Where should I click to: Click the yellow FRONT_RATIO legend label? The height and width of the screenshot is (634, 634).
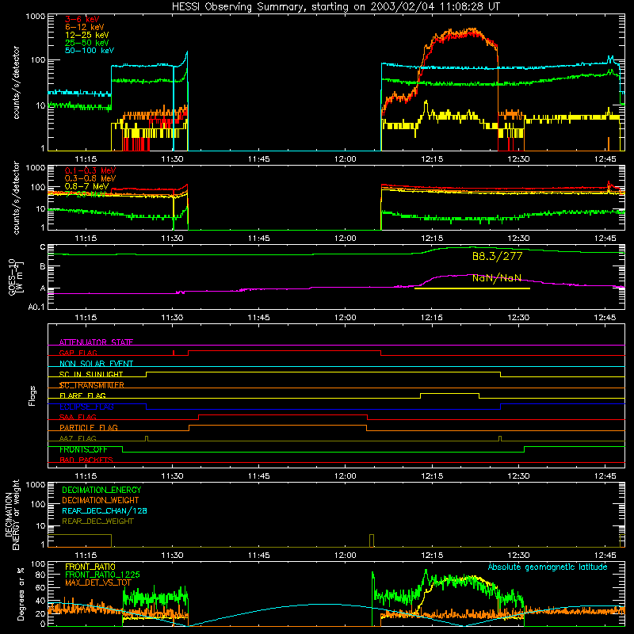pos(90,567)
